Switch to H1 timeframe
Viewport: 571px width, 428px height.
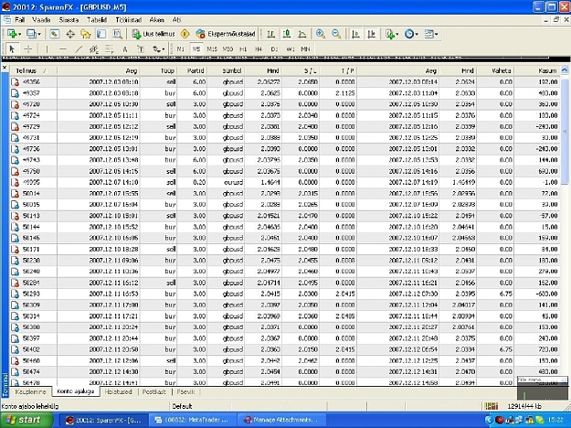[x=243, y=48]
